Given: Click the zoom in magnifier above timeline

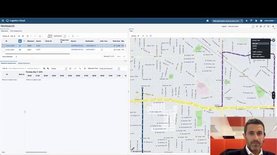Looking at the screenshot, I should (x=44, y=68).
